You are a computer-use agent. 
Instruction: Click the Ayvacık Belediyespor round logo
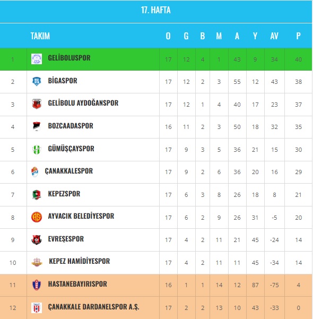[37, 217]
